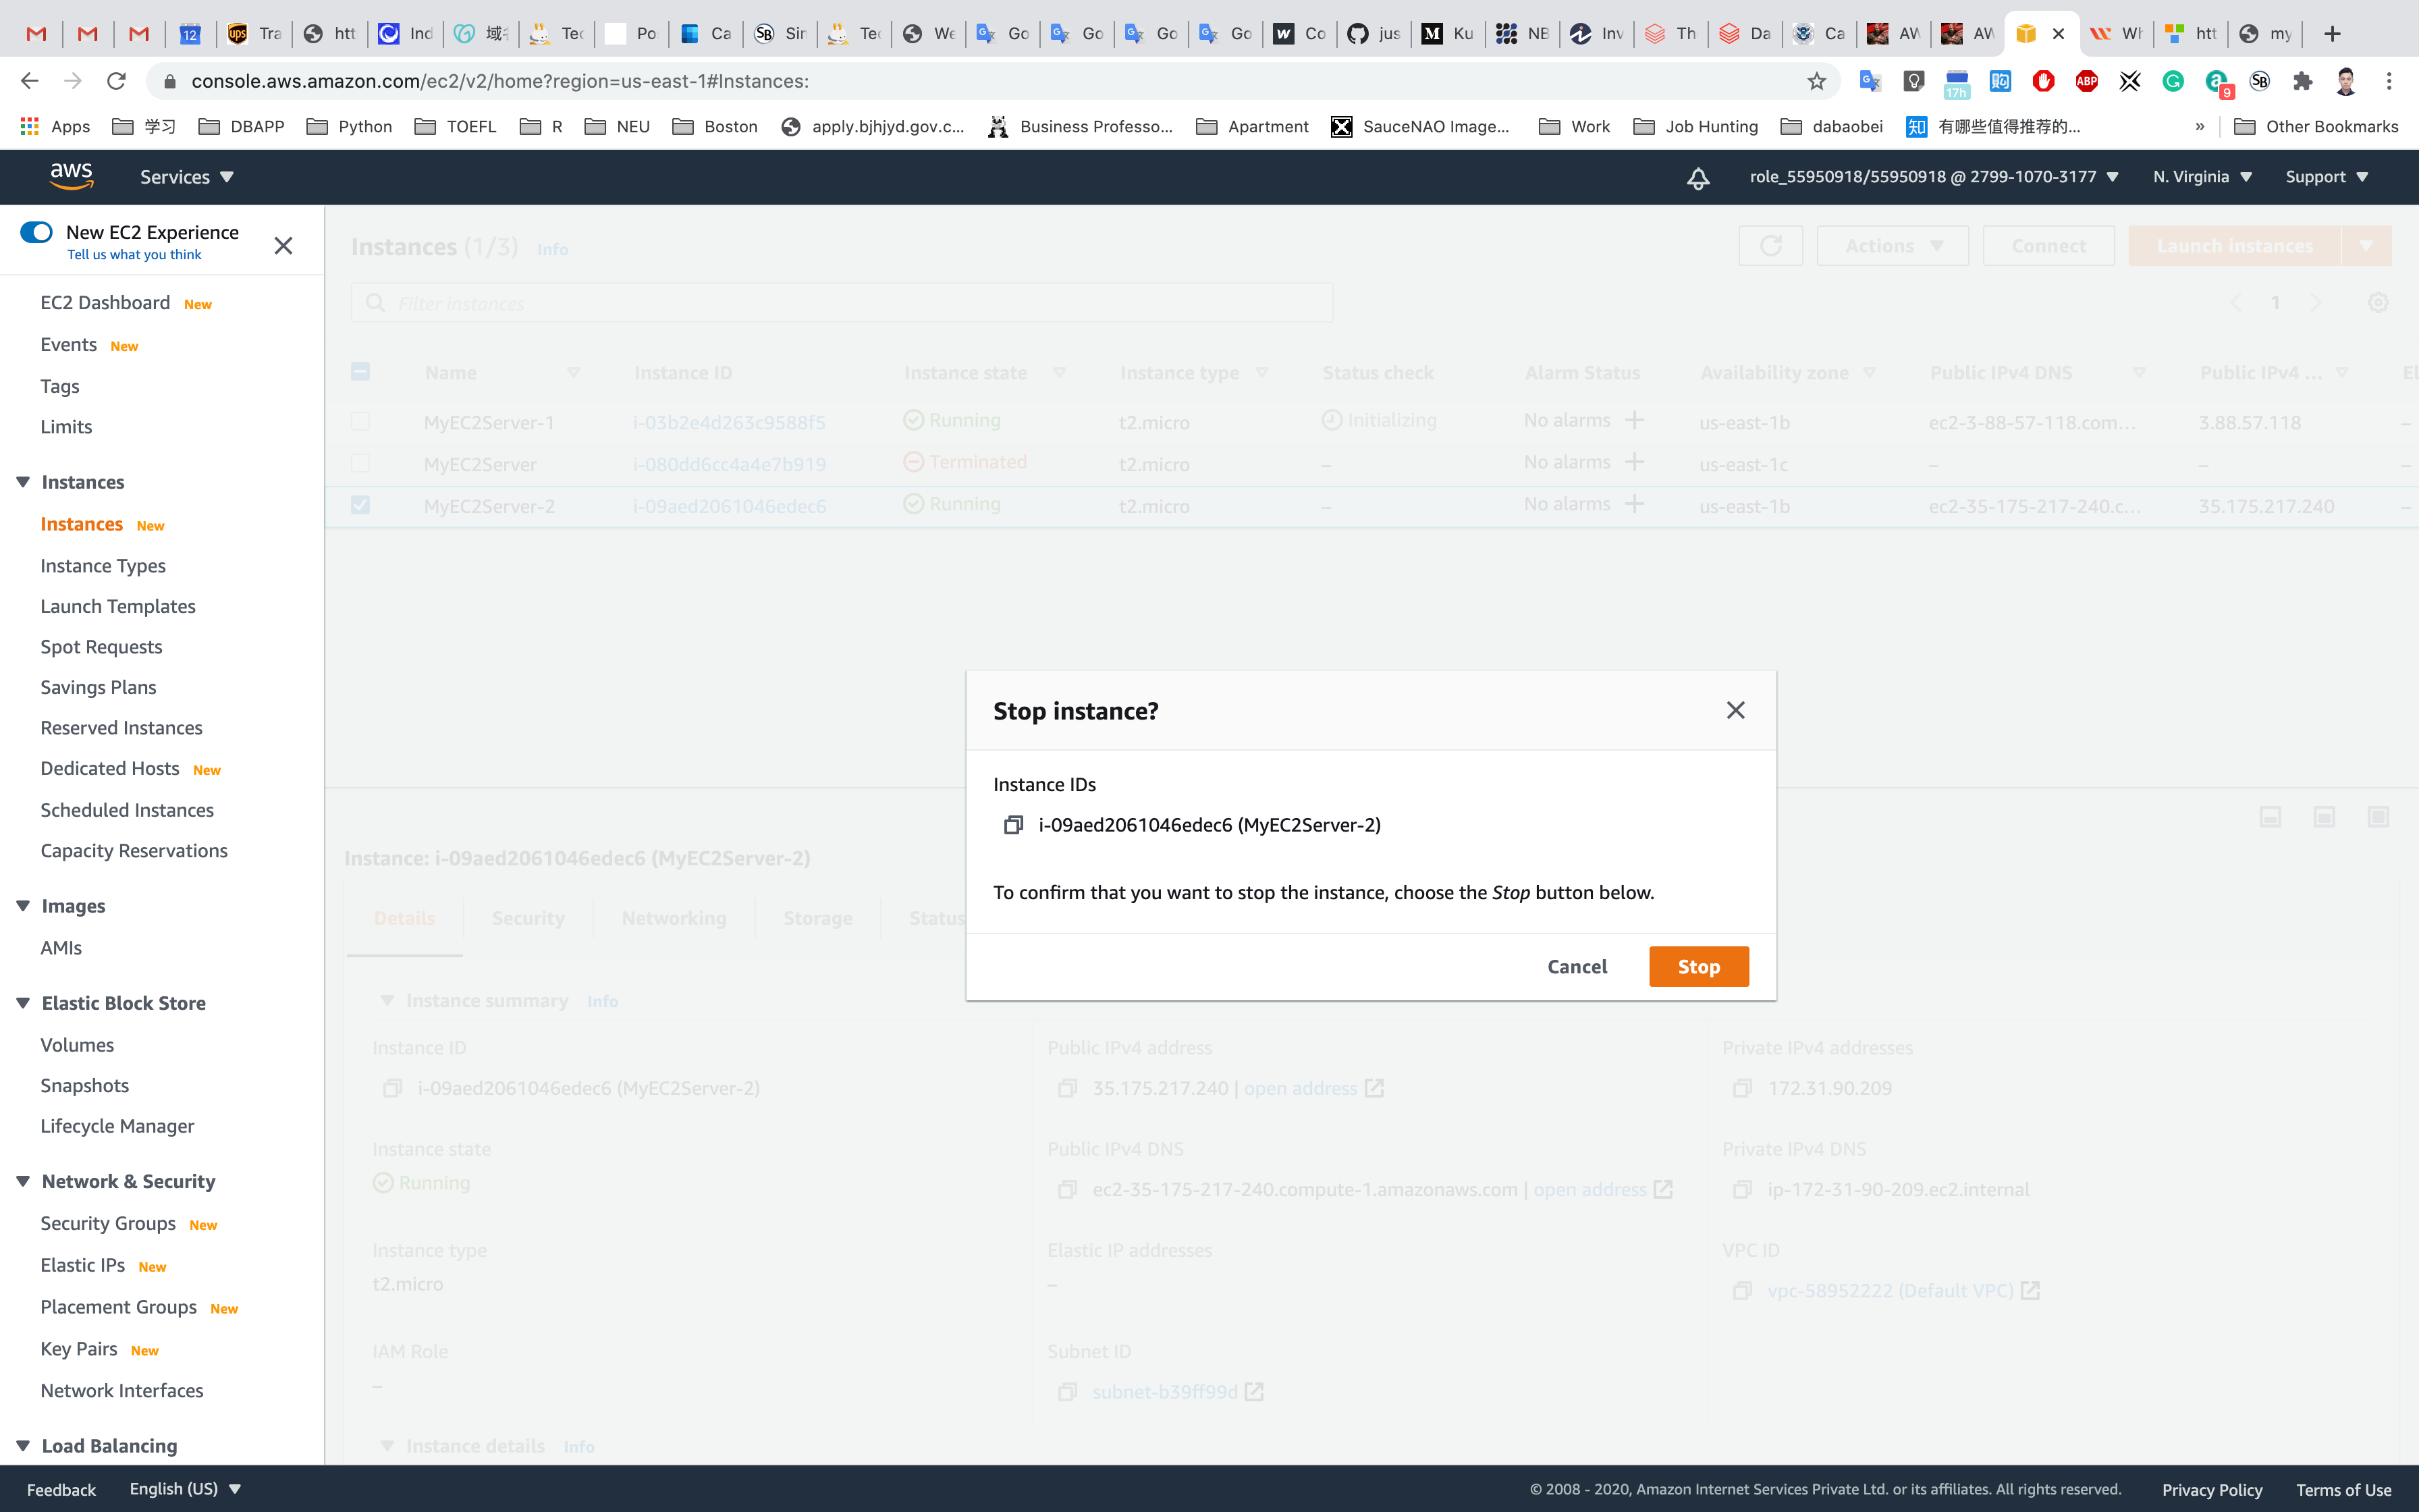Screen dimensions: 2419x1512
Task: Click the AWS logo in the header
Action: coord(71,176)
